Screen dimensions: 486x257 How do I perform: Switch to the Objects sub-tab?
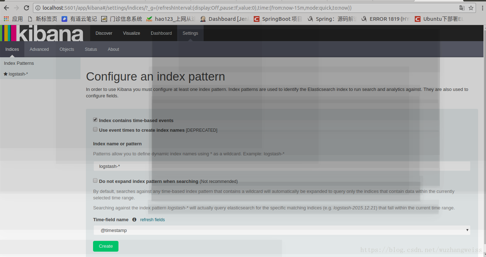coord(67,49)
